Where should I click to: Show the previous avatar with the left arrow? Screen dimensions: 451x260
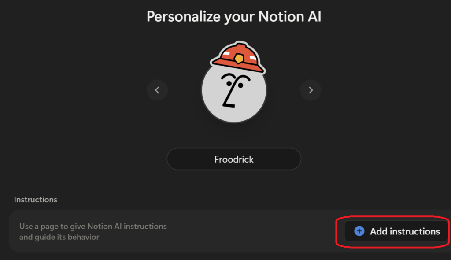pyautogui.click(x=157, y=90)
